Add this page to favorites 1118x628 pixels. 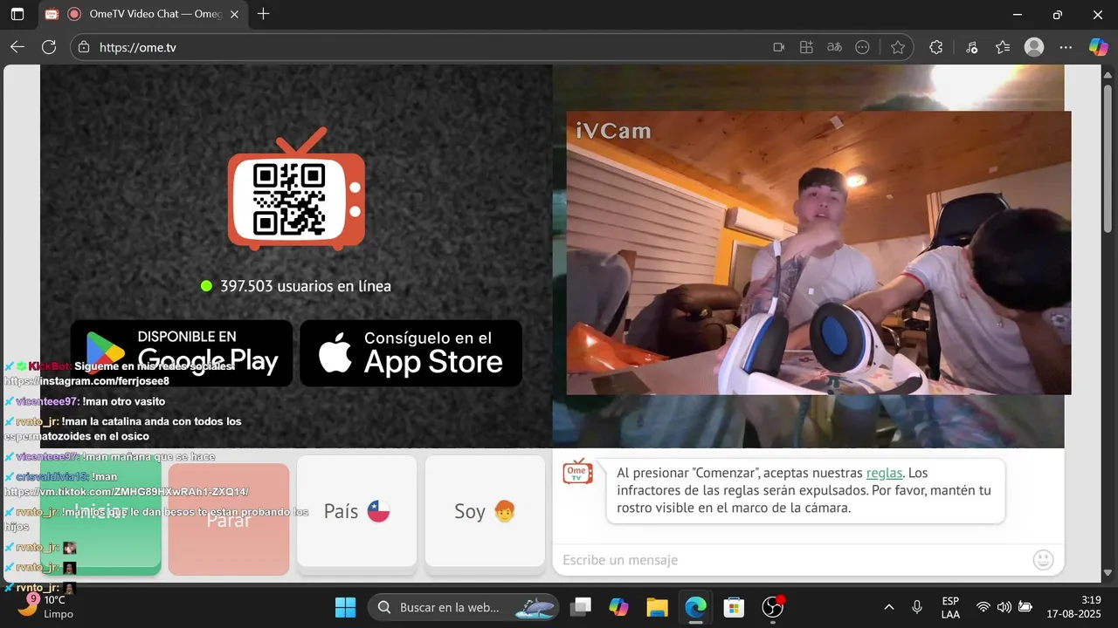pos(898,48)
